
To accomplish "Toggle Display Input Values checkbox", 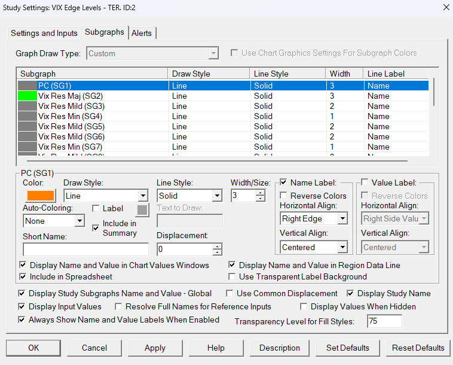I will (22, 306).
